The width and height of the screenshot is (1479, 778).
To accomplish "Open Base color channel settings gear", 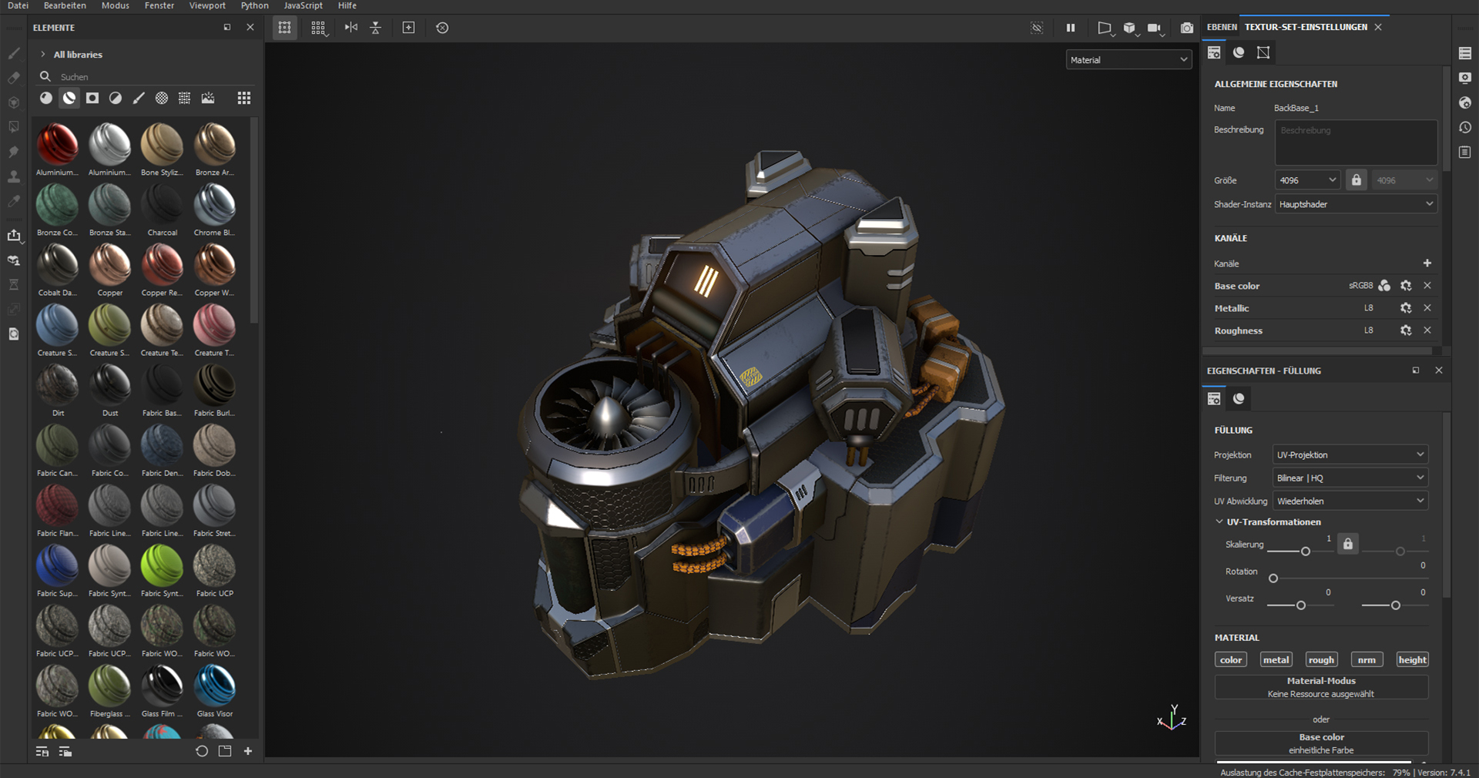I will point(1406,286).
